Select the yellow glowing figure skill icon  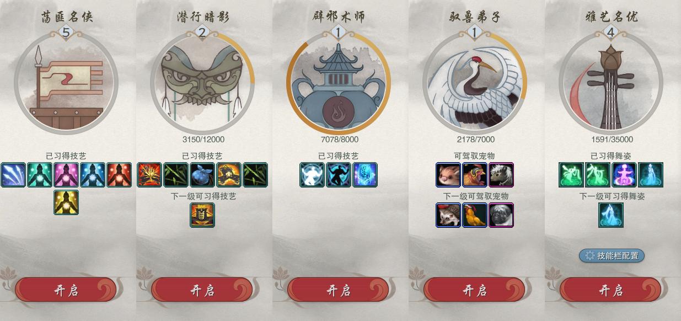click(x=66, y=202)
